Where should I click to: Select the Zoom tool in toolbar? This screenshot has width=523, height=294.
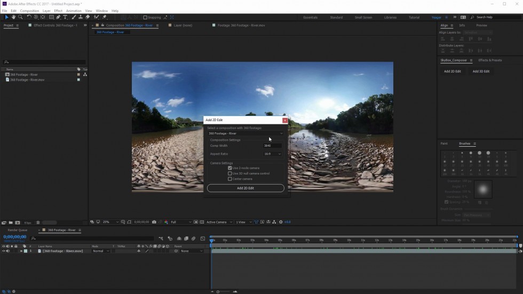[20, 17]
